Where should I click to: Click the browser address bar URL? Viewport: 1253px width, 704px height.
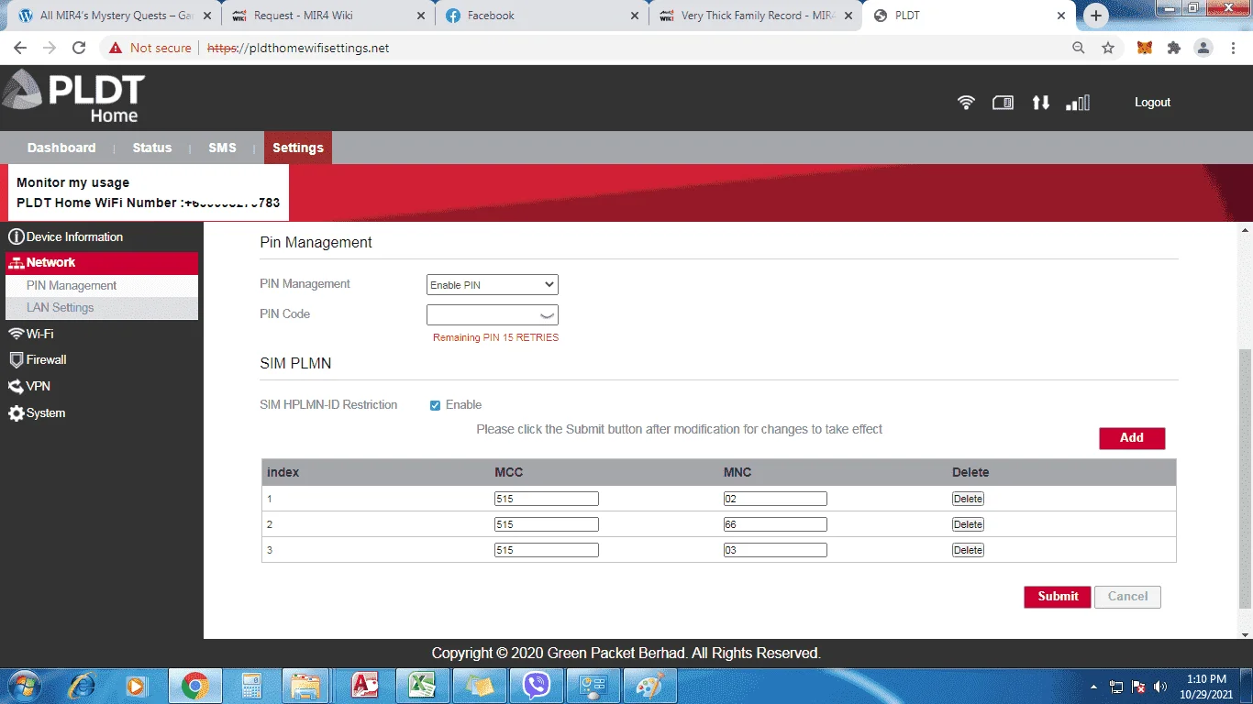(x=298, y=48)
